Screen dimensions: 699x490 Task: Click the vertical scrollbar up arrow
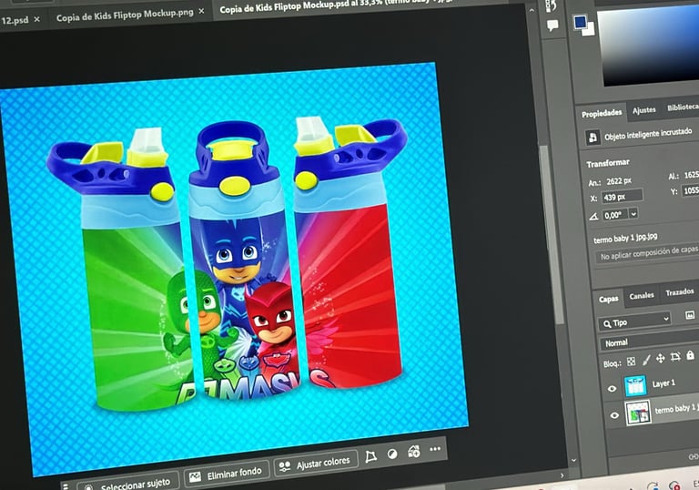click(532, 10)
